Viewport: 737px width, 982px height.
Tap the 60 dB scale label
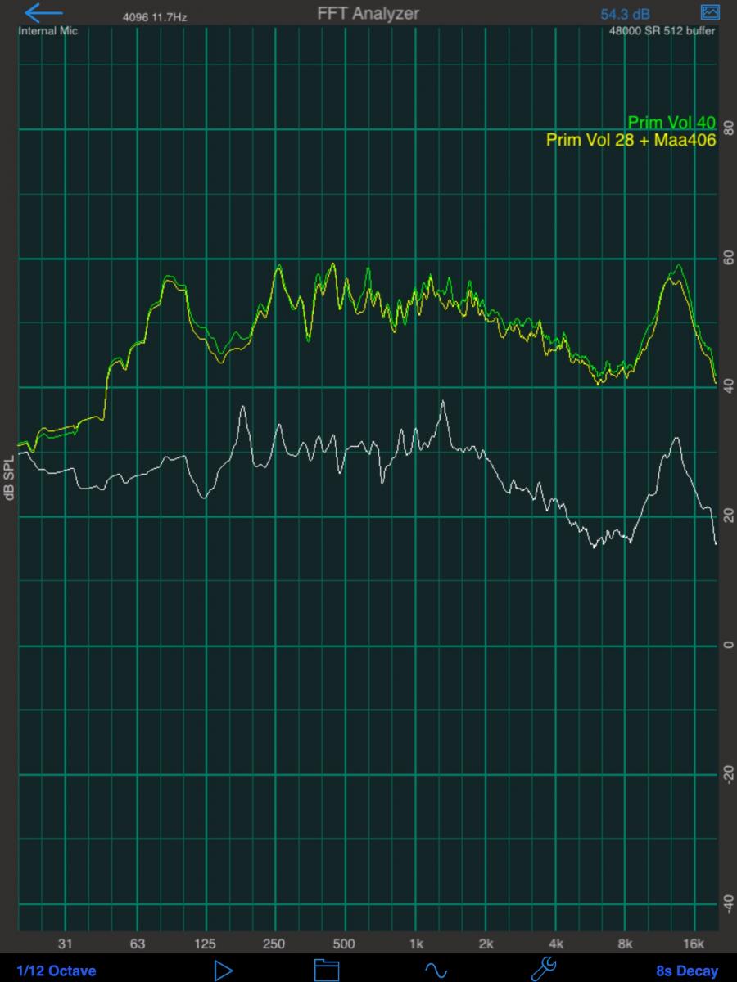coord(728,258)
